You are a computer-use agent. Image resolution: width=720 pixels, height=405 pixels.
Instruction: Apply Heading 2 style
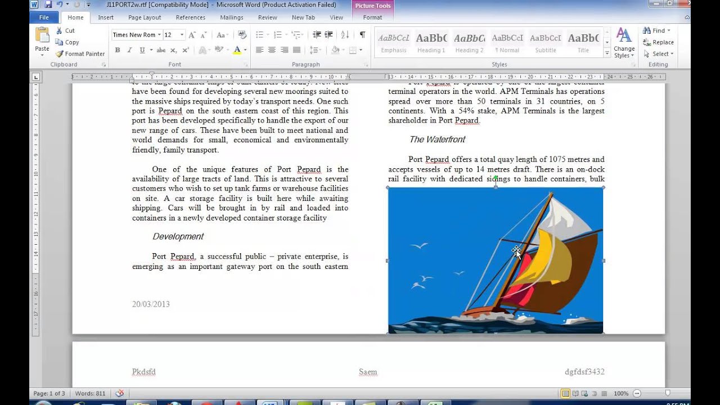tap(469, 43)
